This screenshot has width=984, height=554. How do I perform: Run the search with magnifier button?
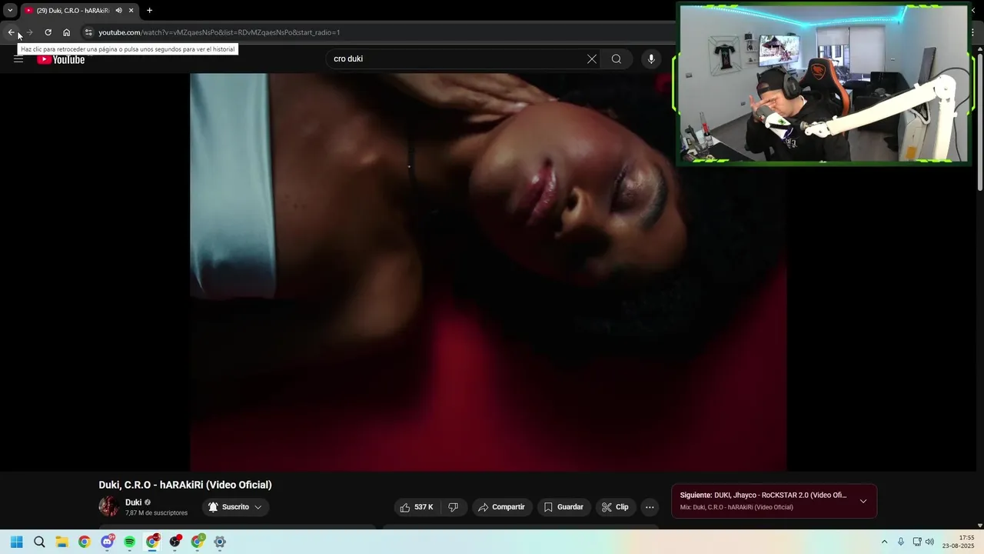pyautogui.click(x=617, y=58)
